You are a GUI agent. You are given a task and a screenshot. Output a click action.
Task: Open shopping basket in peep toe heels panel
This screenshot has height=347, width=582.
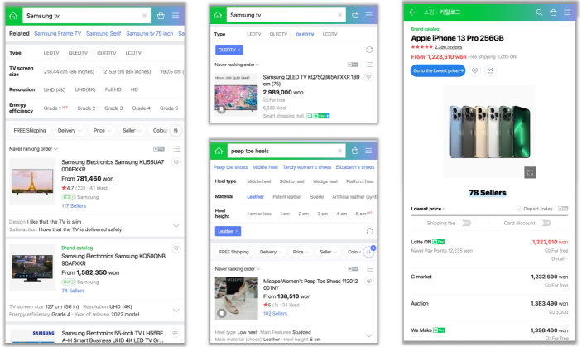coord(355,151)
